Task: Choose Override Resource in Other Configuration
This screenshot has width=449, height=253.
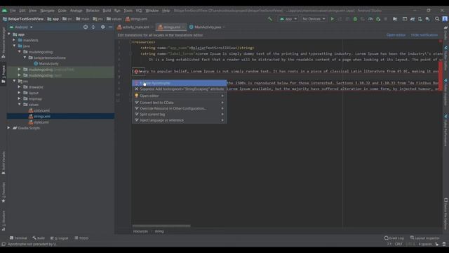Action: click(180, 108)
